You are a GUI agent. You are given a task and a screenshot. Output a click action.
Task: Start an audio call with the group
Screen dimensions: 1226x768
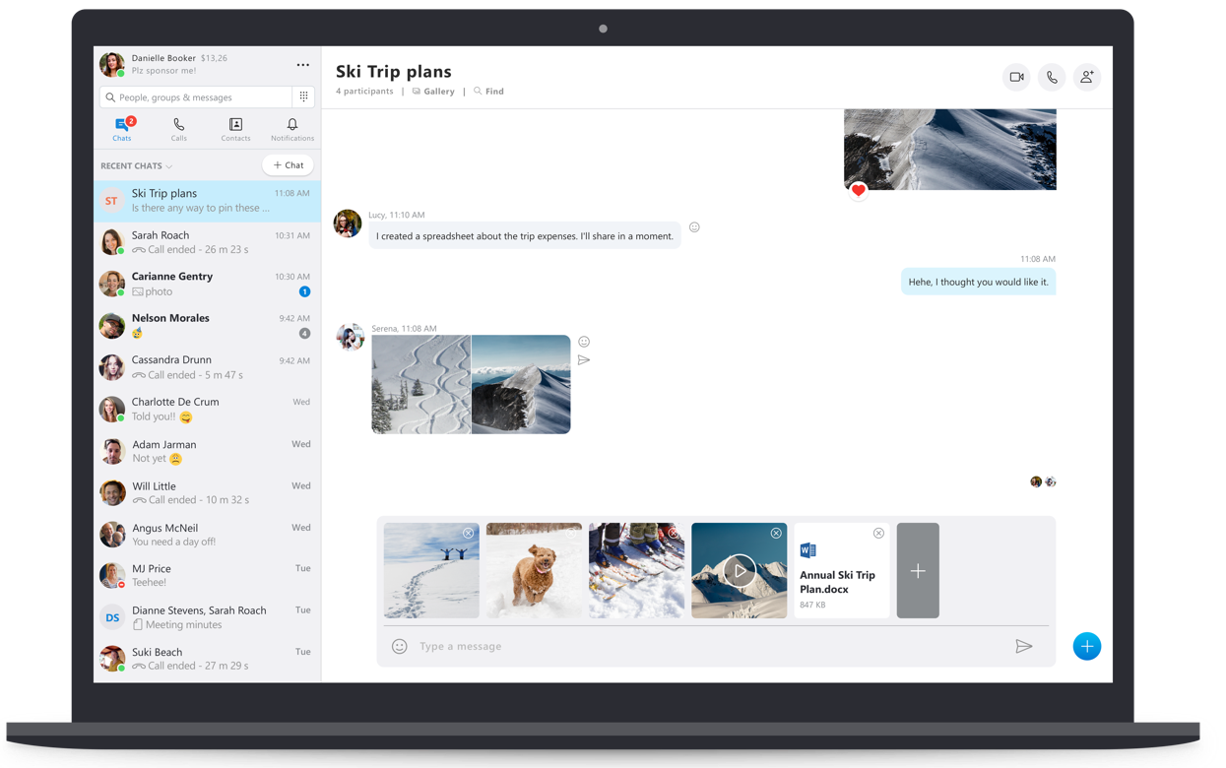tap(1052, 77)
